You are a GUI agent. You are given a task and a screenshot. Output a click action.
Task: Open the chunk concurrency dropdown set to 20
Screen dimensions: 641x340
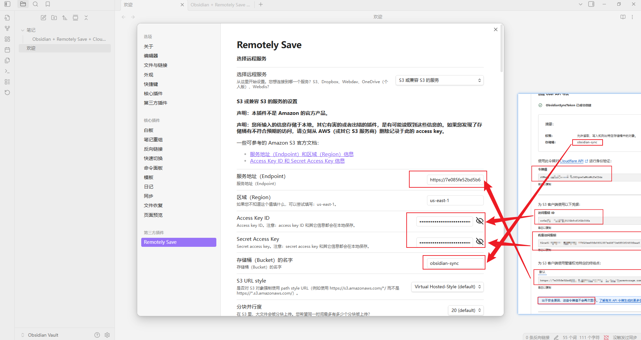pyautogui.click(x=466, y=310)
